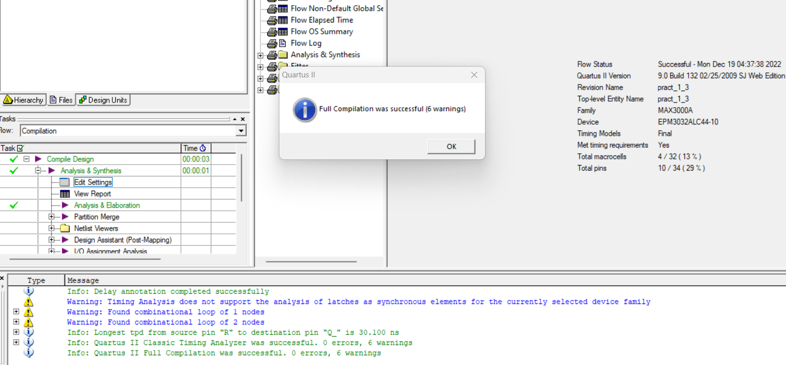Click OK in the Quartus II dialog

point(451,147)
